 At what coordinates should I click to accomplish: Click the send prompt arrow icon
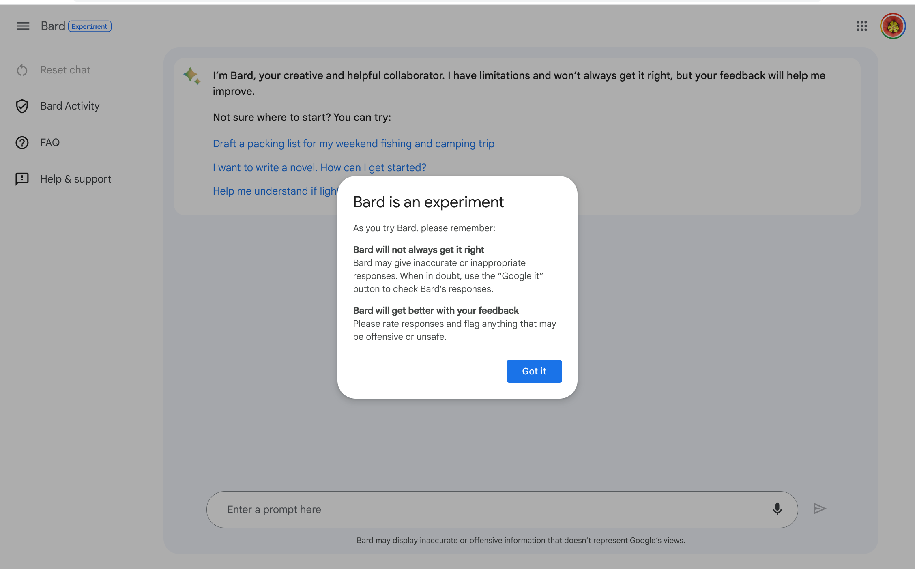(x=819, y=509)
